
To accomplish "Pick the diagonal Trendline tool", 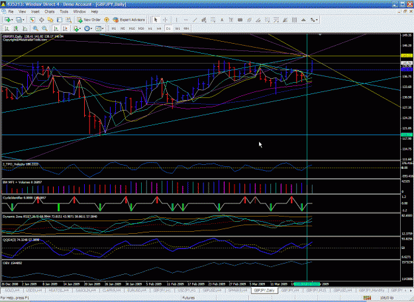I will point(195,20).
